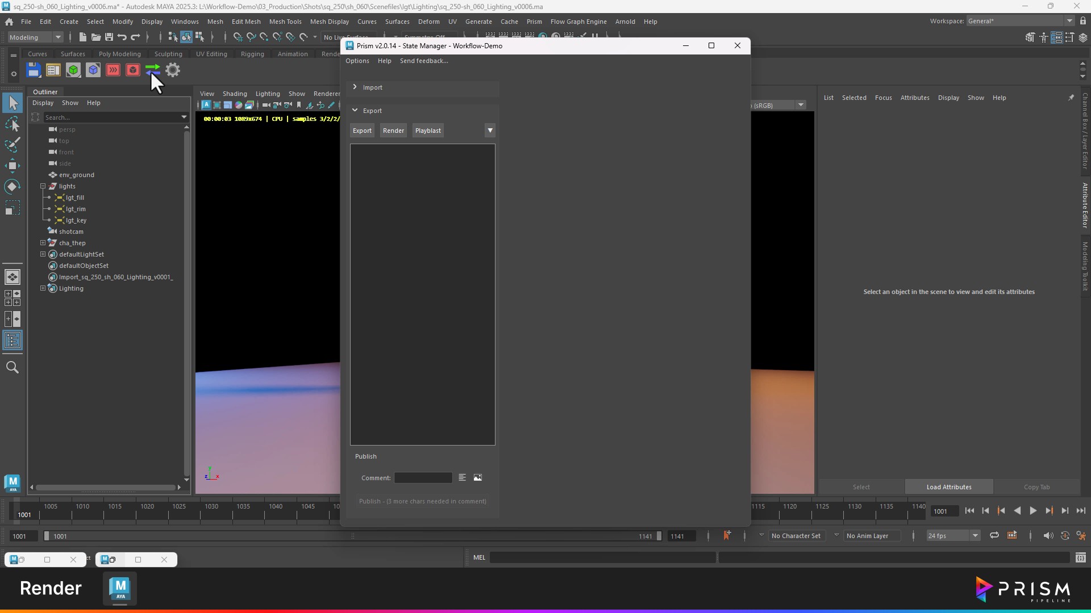Click the Snap to Grids magnet icon
This screenshot has width=1091, height=613.
238,37
